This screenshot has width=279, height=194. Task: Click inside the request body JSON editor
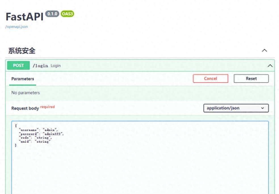(140, 157)
